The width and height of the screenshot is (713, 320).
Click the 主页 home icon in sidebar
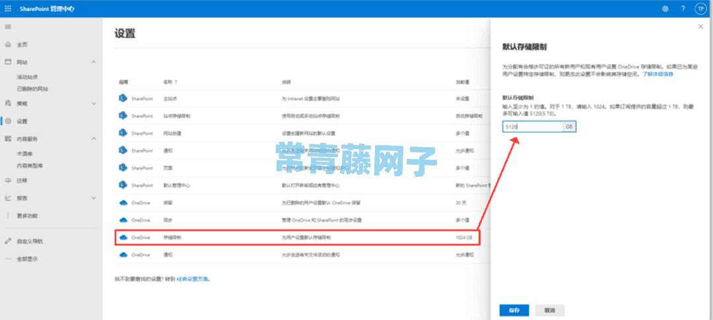(x=8, y=44)
